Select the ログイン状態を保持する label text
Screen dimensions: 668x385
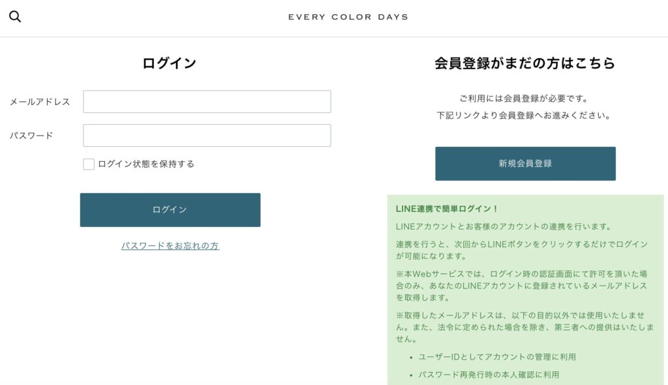click(146, 164)
